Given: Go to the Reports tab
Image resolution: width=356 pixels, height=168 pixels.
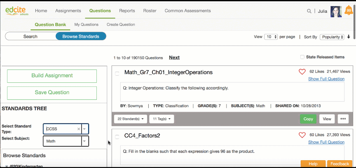Looking at the screenshot, I should (127, 11).
